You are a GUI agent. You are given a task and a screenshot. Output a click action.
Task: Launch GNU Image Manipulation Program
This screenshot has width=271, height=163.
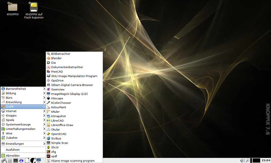[x=74, y=76]
